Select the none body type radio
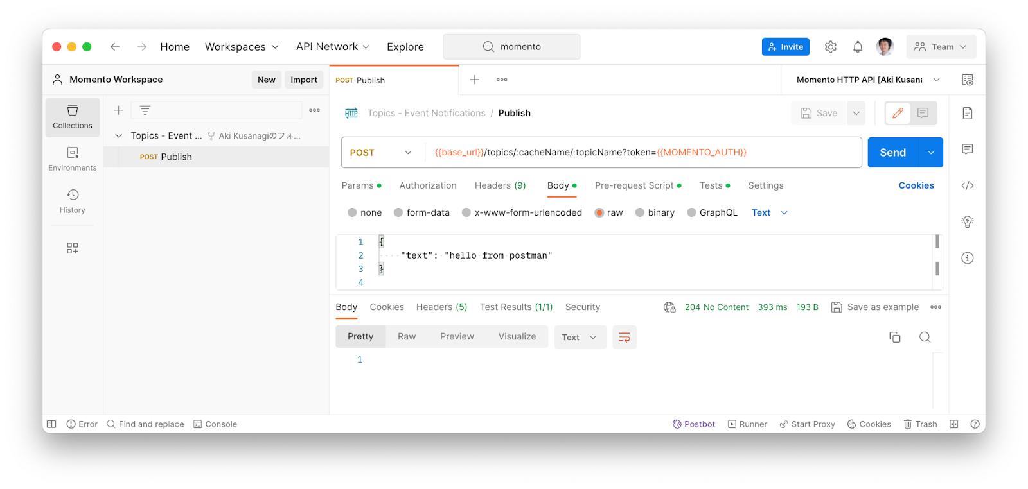The height and width of the screenshot is (489, 1028). point(352,212)
